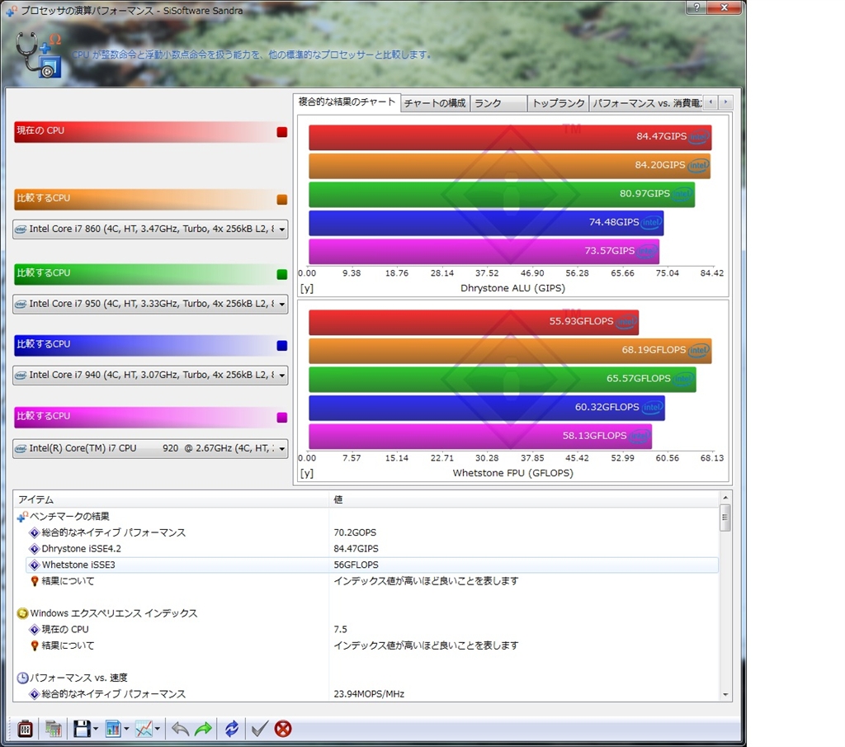
Task: Select the 総合的なネイティブ パフォーマンス 70.2GOPS row
Action: [372, 532]
